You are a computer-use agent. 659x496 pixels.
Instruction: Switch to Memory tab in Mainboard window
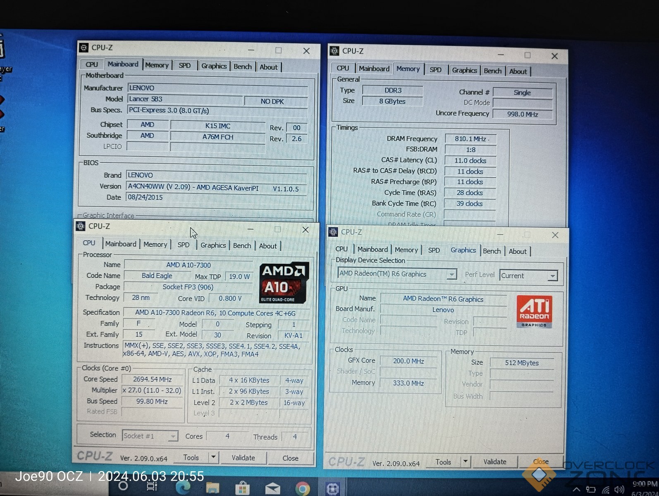pyautogui.click(x=157, y=65)
